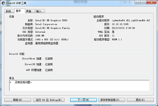Click WHQL 签名 value 是
This screenshot has width=158, height=106.
(x=113, y=32)
